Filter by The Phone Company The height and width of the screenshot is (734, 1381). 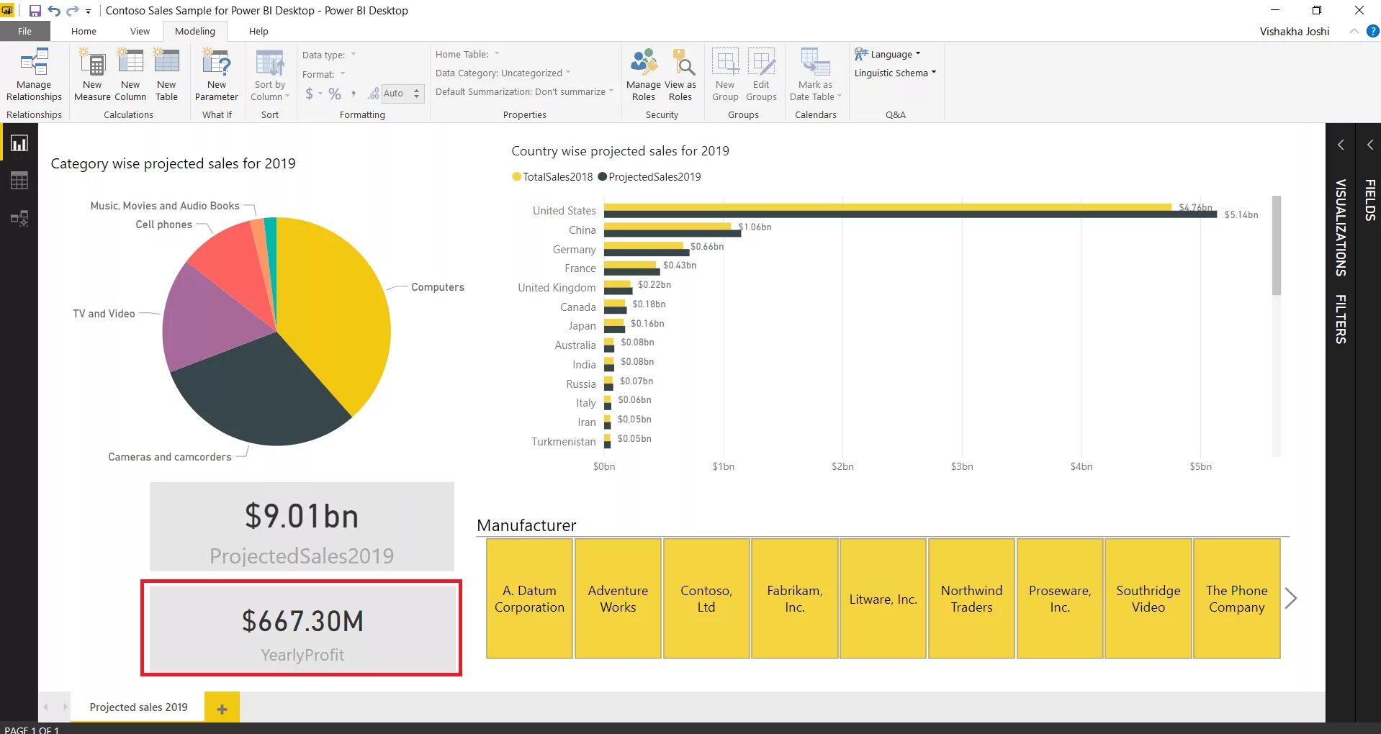(1236, 599)
